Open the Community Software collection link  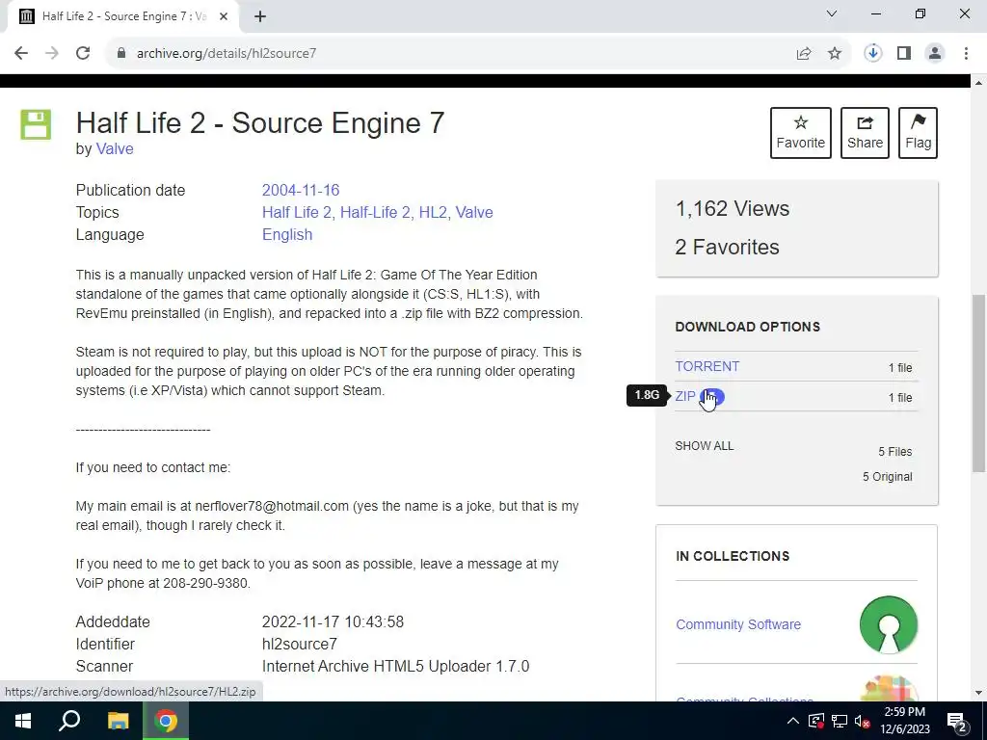738,624
